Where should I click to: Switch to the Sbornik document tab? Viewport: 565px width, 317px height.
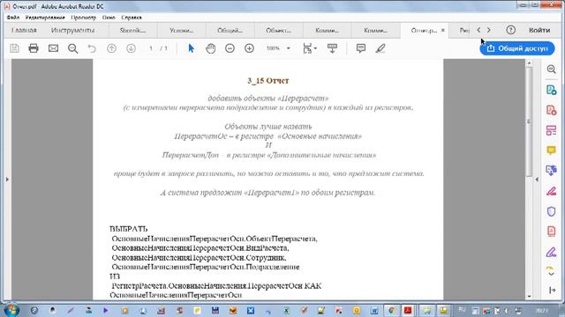pos(133,31)
